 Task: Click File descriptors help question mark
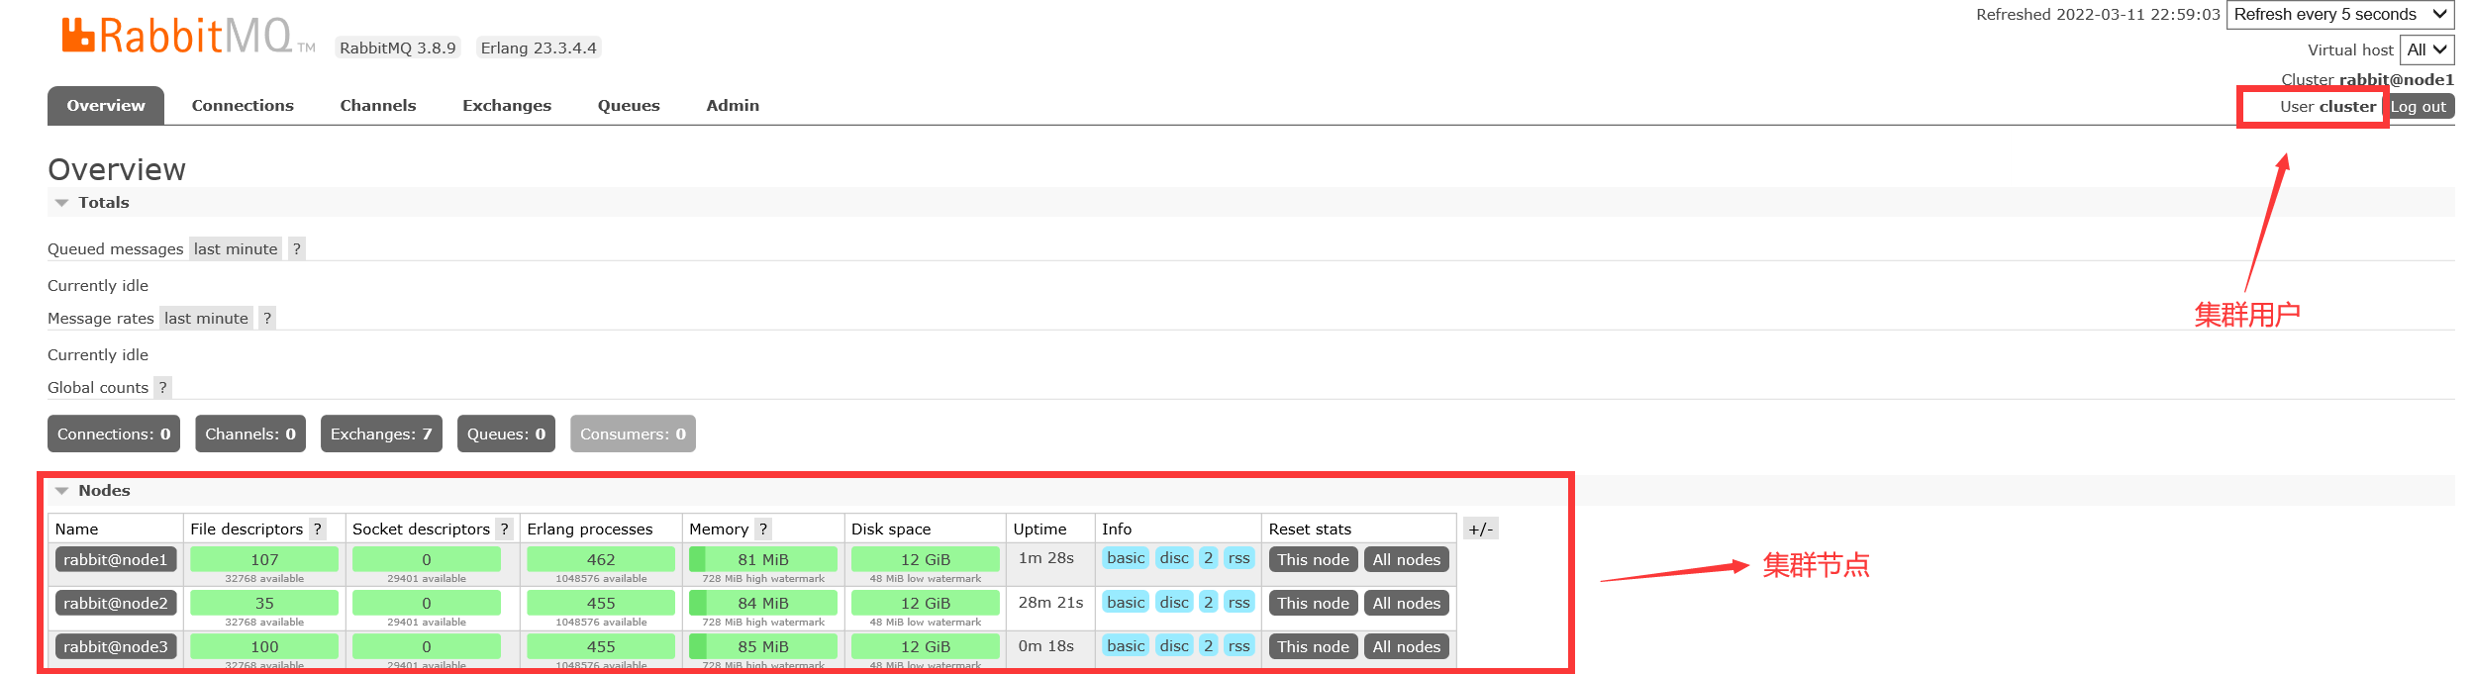[317, 529]
